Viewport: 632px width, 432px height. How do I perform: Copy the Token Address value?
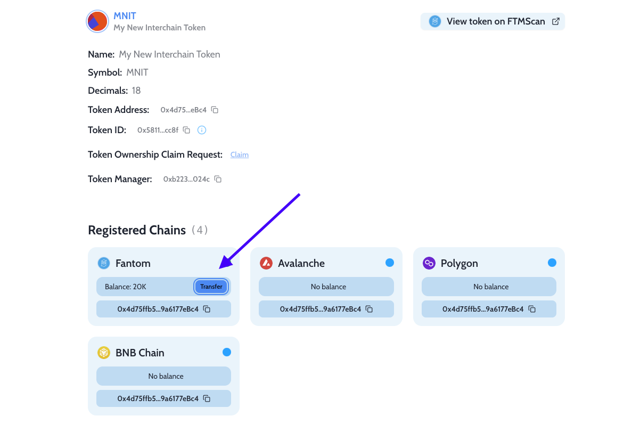(x=215, y=110)
